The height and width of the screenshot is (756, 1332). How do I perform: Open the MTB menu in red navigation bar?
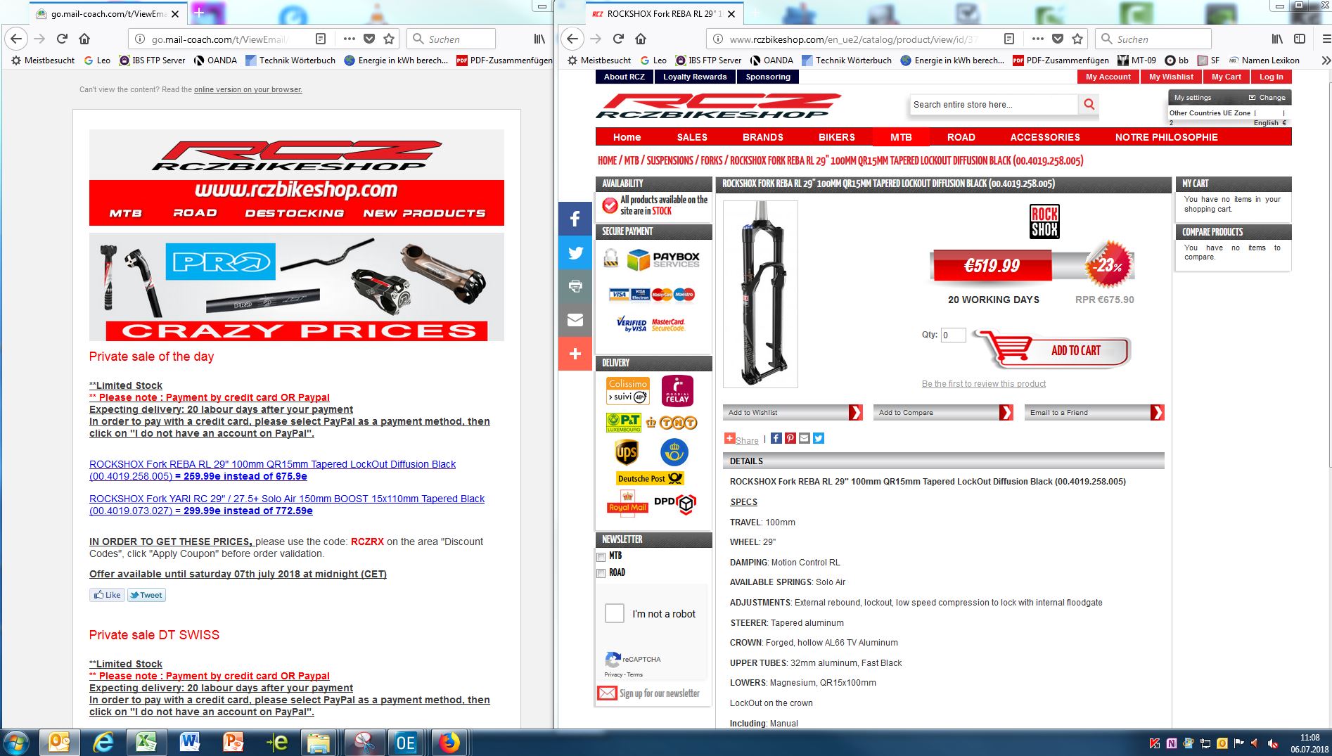pyautogui.click(x=901, y=137)
